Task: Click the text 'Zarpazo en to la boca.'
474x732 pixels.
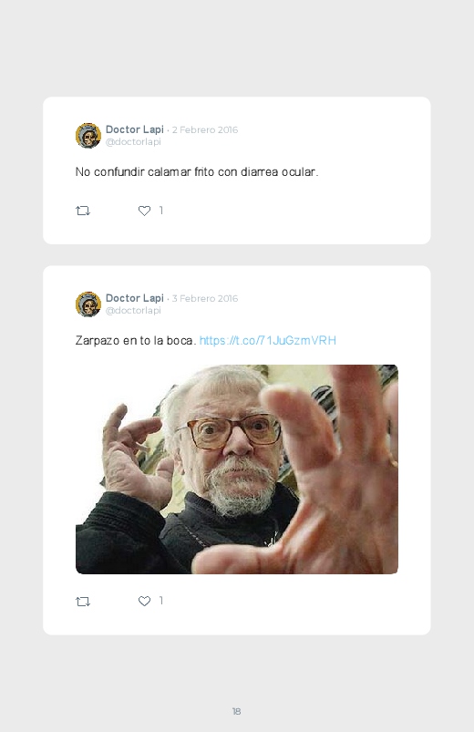Action: point(136,340)
